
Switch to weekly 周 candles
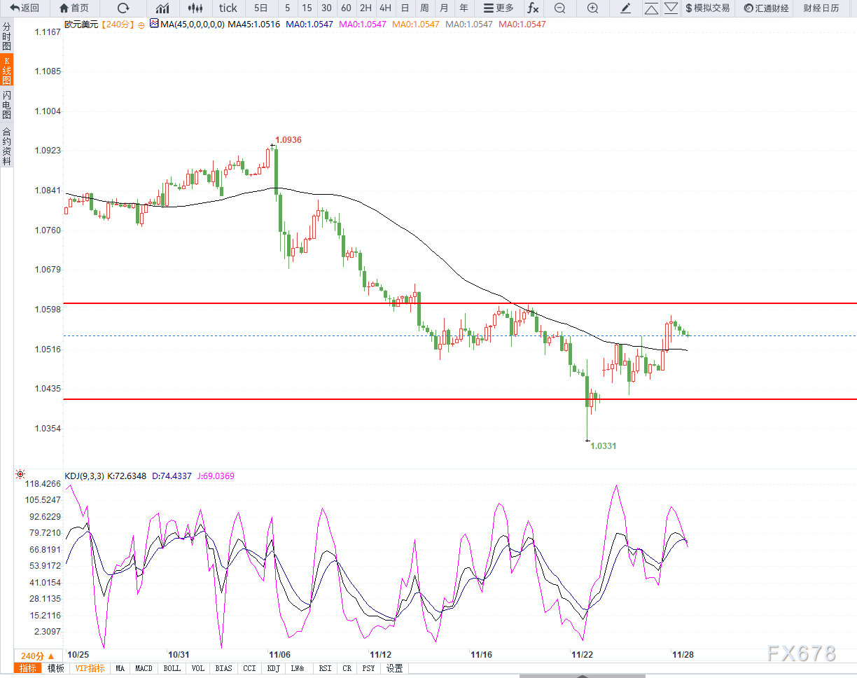click(x=424, y=8)
